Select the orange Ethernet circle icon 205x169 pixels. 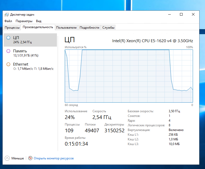point(8,64)
